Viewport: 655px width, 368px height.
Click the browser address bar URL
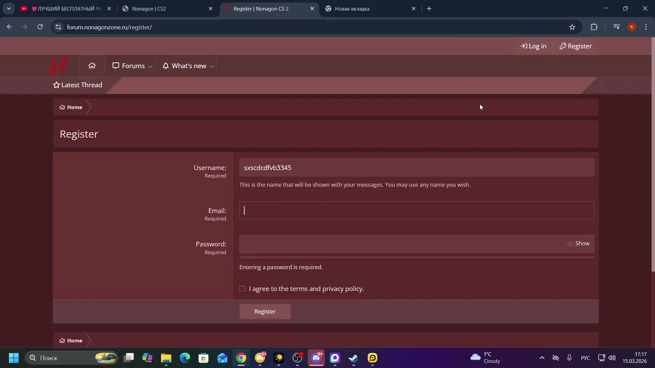tap(110, 27)
